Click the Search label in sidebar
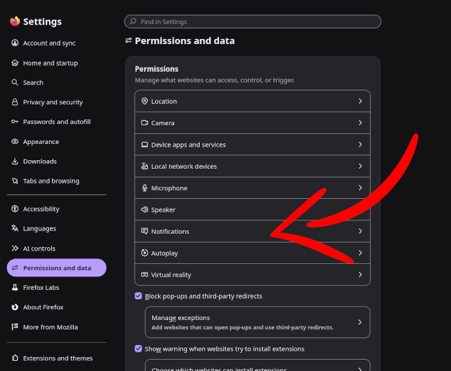This screenshot has width=451, height=371. 33,83
